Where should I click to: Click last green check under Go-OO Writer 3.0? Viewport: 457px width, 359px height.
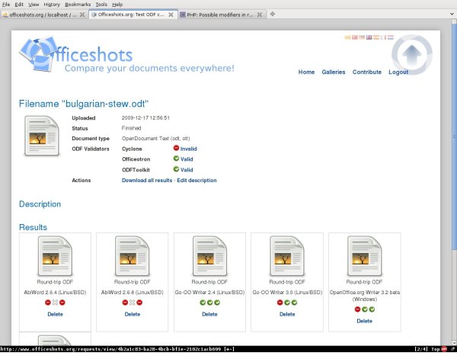294,303
